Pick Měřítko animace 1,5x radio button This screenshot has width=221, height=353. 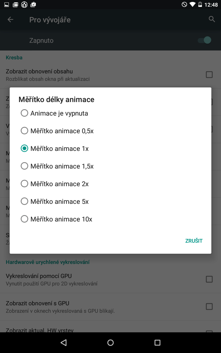[25, 166]
